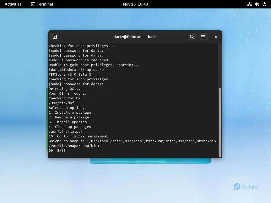Image resolution: width=271 pixels, height=203 pixels.
Task: Click the text 'TFPStore v3.0 Beta 3'
Action: click(x=70, y=74)
